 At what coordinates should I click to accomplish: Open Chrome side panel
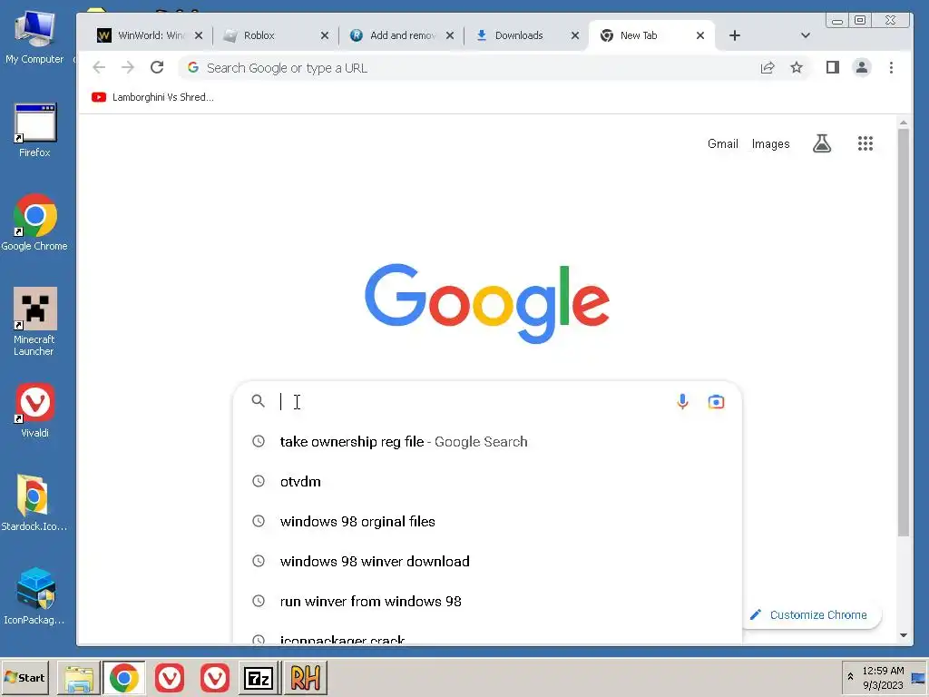(x=833, y=67)
